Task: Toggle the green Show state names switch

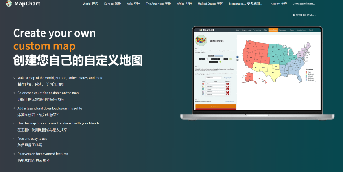Action: coord(220,62)
